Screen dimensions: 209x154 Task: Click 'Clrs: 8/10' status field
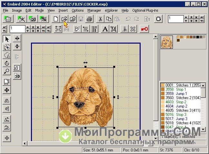194,150
